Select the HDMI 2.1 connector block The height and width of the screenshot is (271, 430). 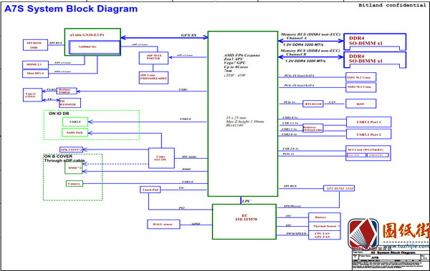tap(35, 64)
